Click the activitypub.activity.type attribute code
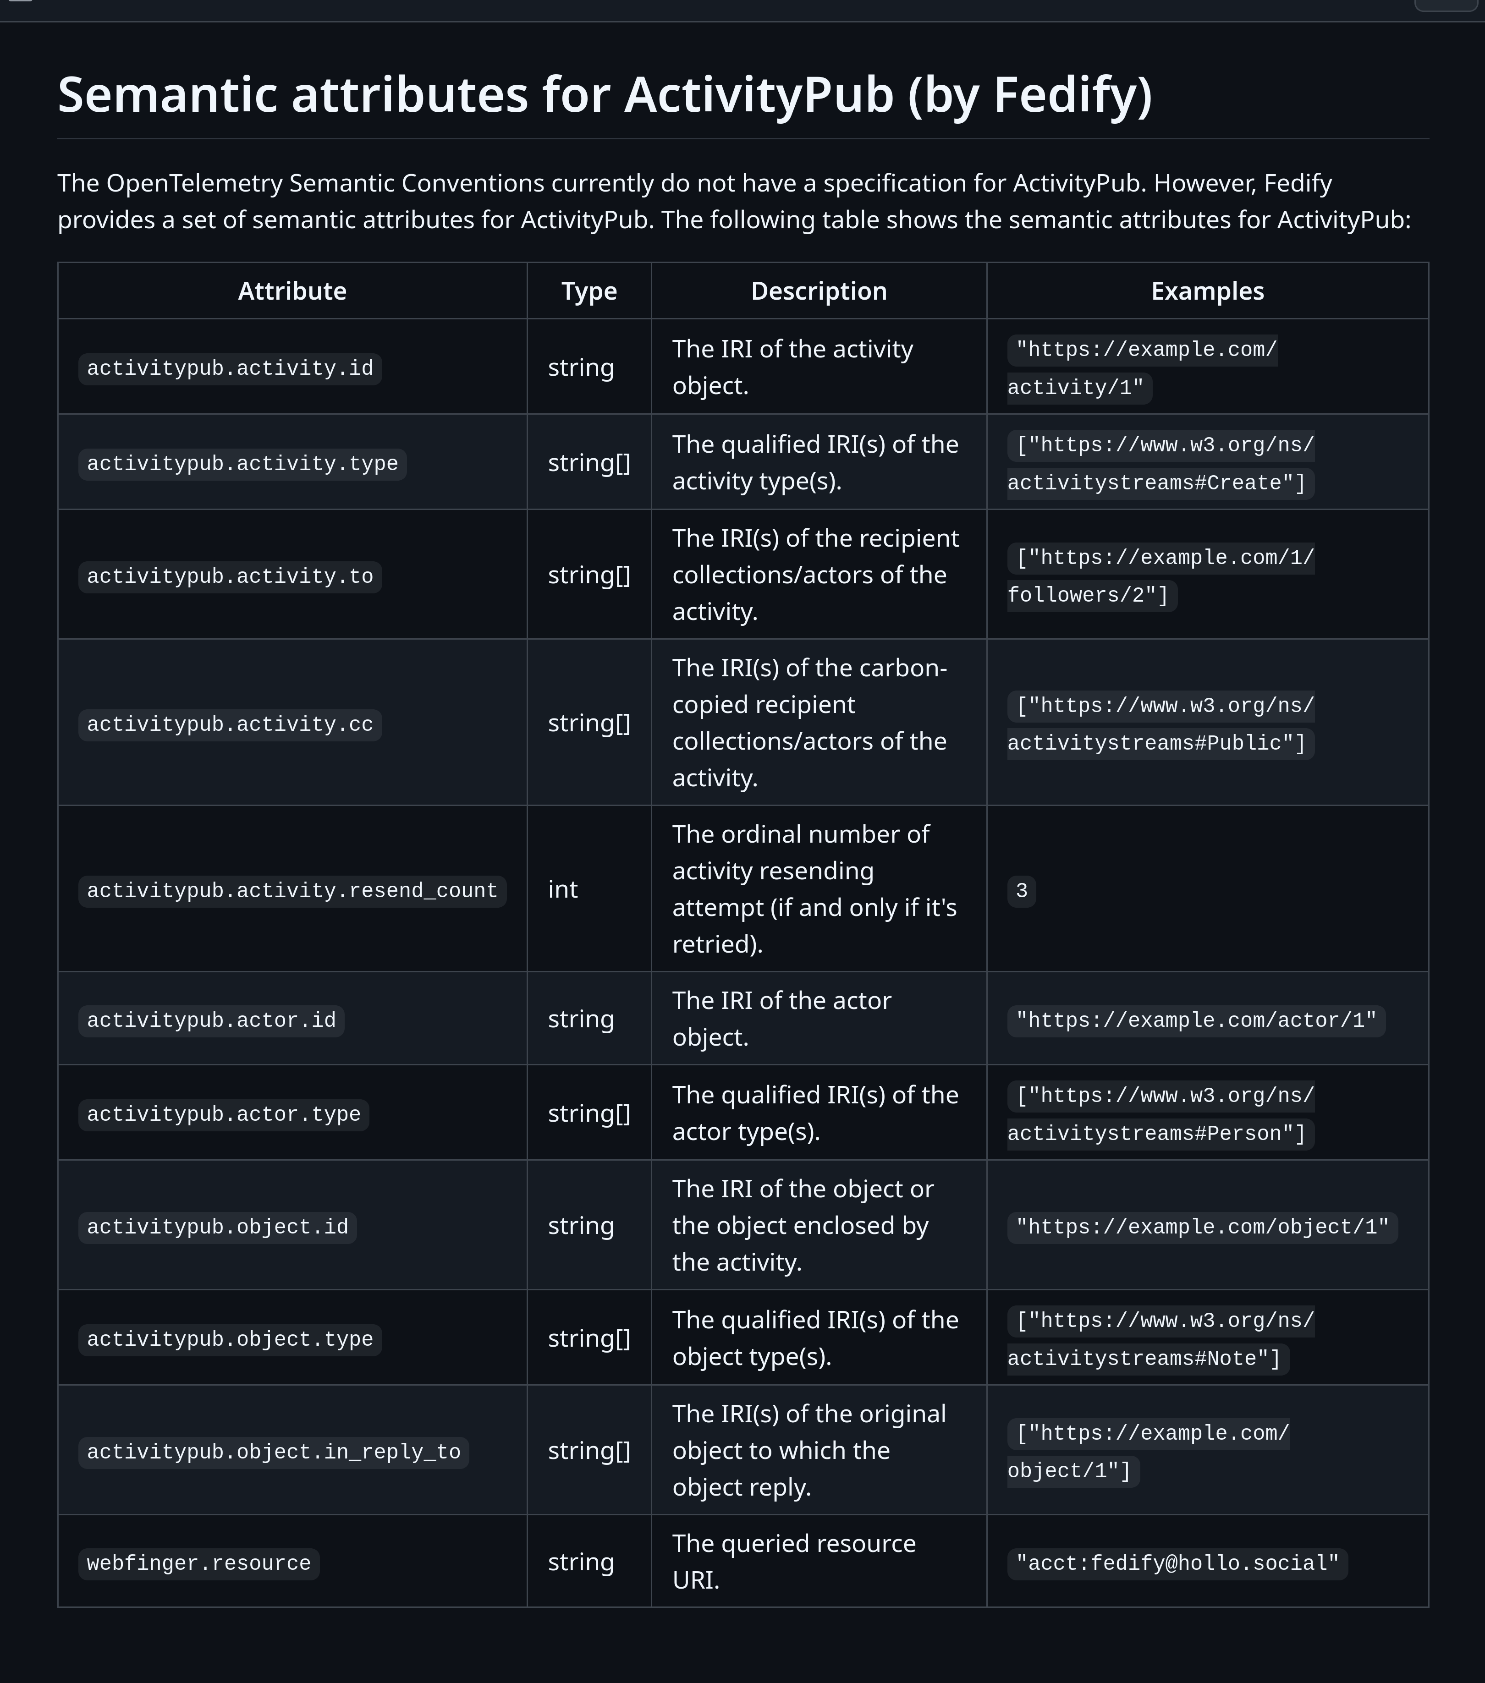The image size is (1485, 1683). pyautogui.click(x=242, y=464)
